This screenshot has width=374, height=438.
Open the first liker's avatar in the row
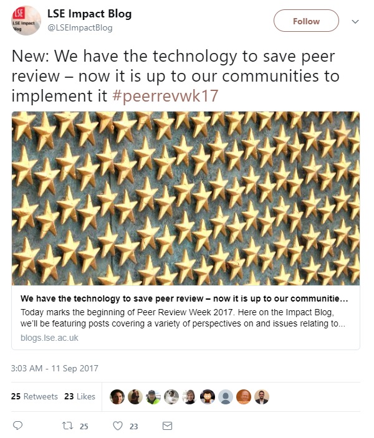click(117, 397)
